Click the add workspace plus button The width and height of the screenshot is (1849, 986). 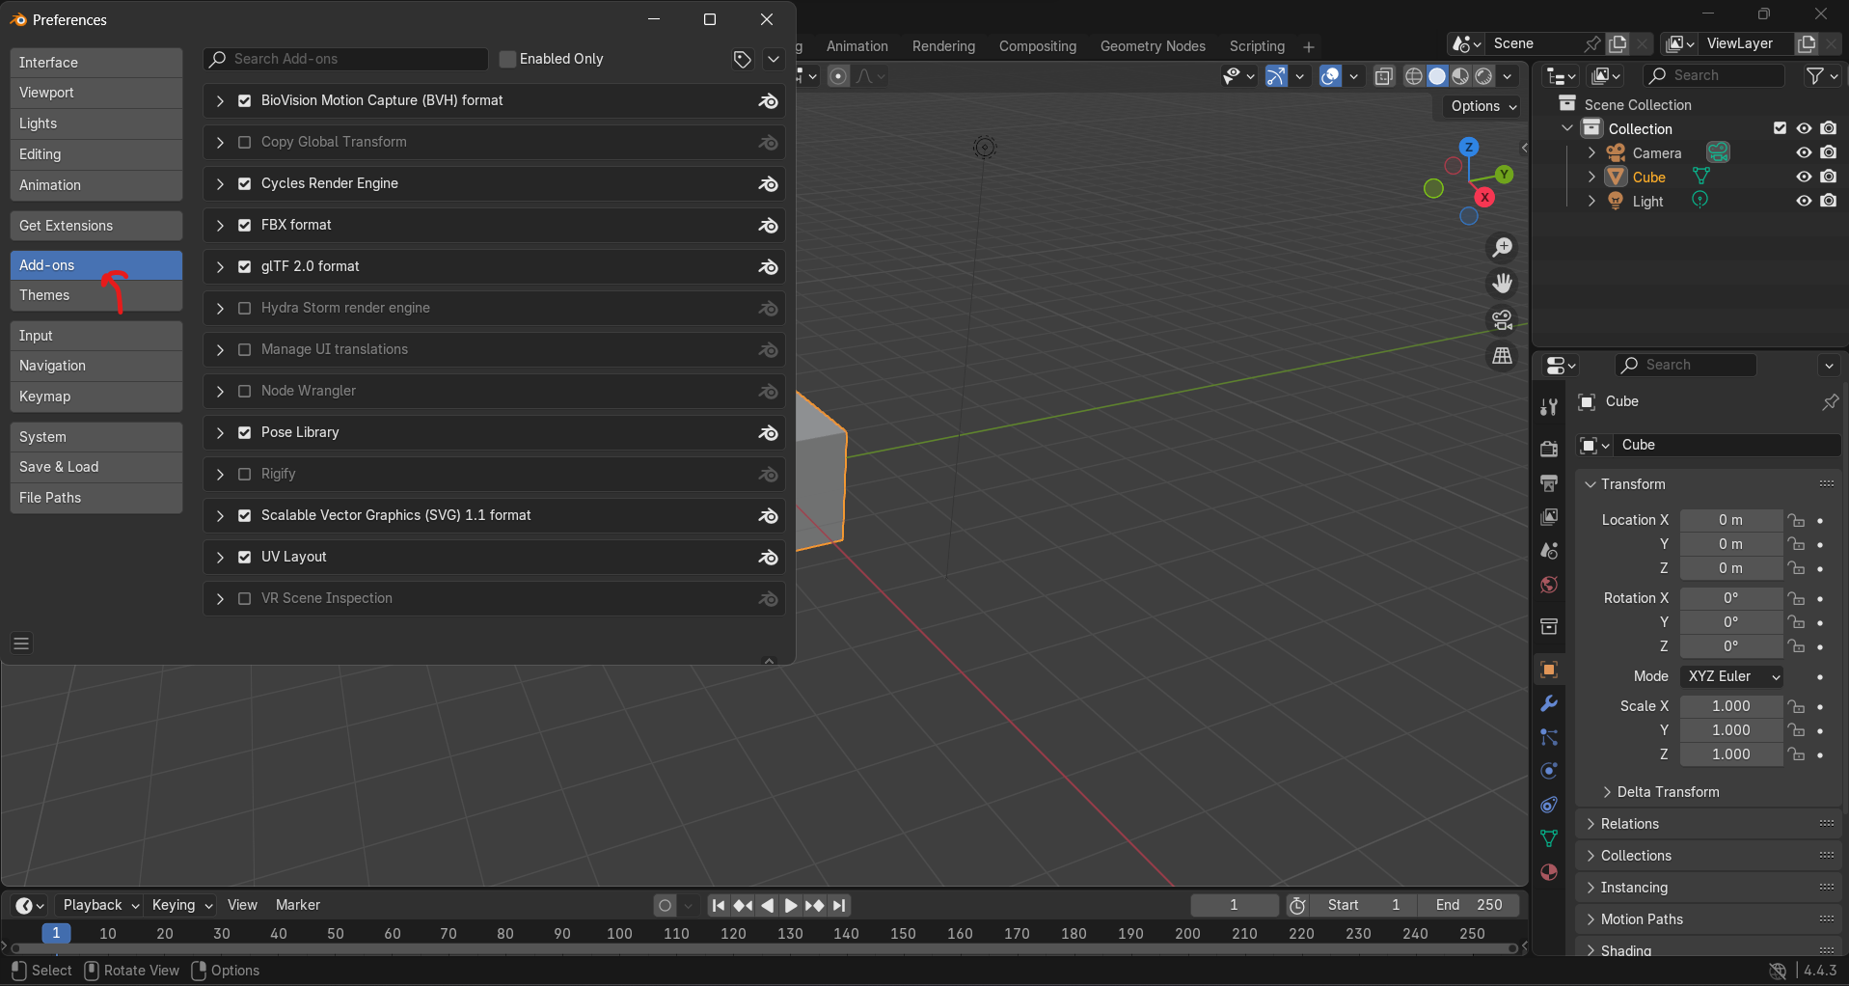(1309, 46)
